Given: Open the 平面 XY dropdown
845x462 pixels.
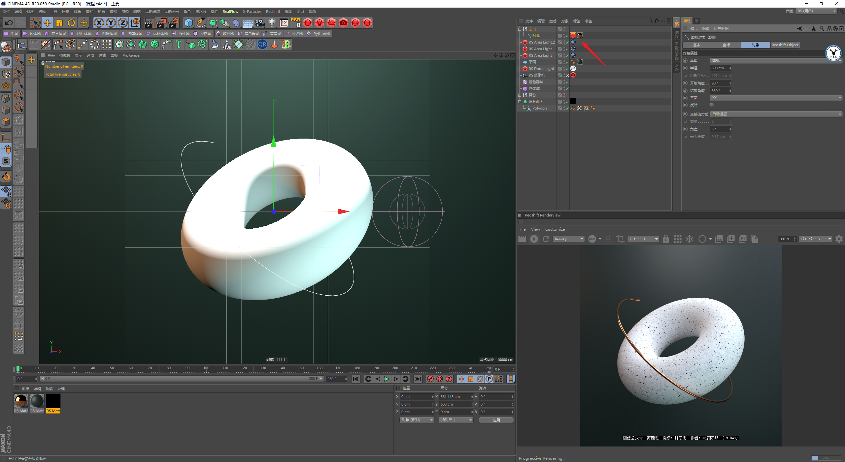Looking at the screenshot, I should click(x=776, y=98).
